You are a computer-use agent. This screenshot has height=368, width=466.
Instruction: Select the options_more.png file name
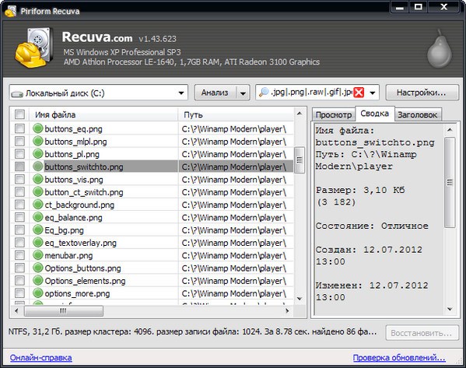click(x=77, y=293)
